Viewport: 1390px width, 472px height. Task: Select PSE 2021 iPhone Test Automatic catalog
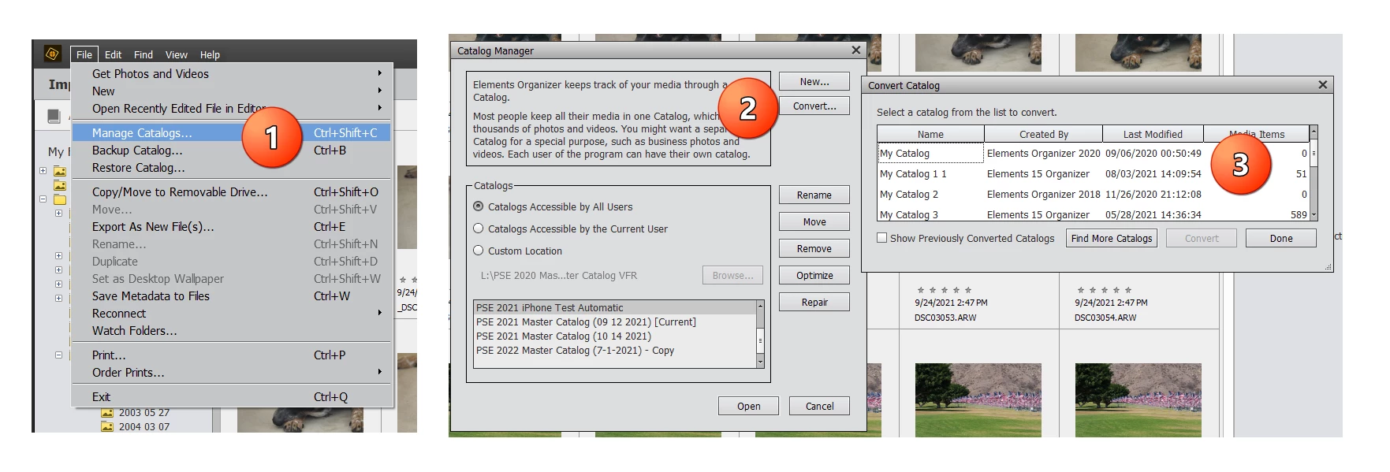(x=615, y=307)
